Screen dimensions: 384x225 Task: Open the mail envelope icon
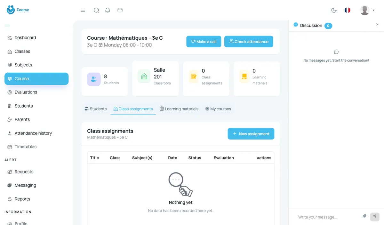click(120, 10)
